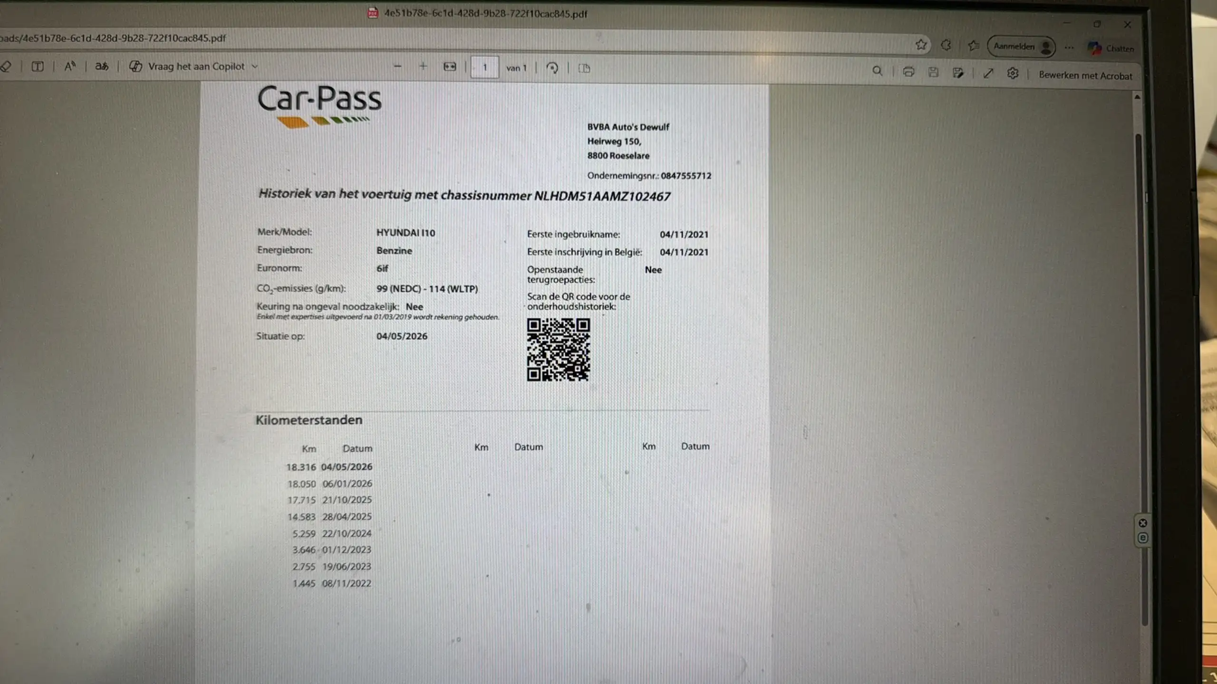Click the Openstaande terugroepacties value Nee
Viewport: 1217px width, 684px height.
coord(653,270)
